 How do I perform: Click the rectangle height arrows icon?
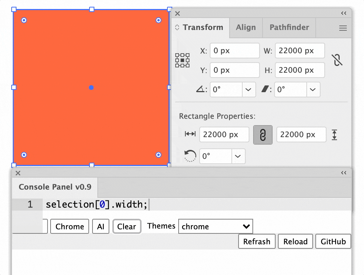pos(334,135)
